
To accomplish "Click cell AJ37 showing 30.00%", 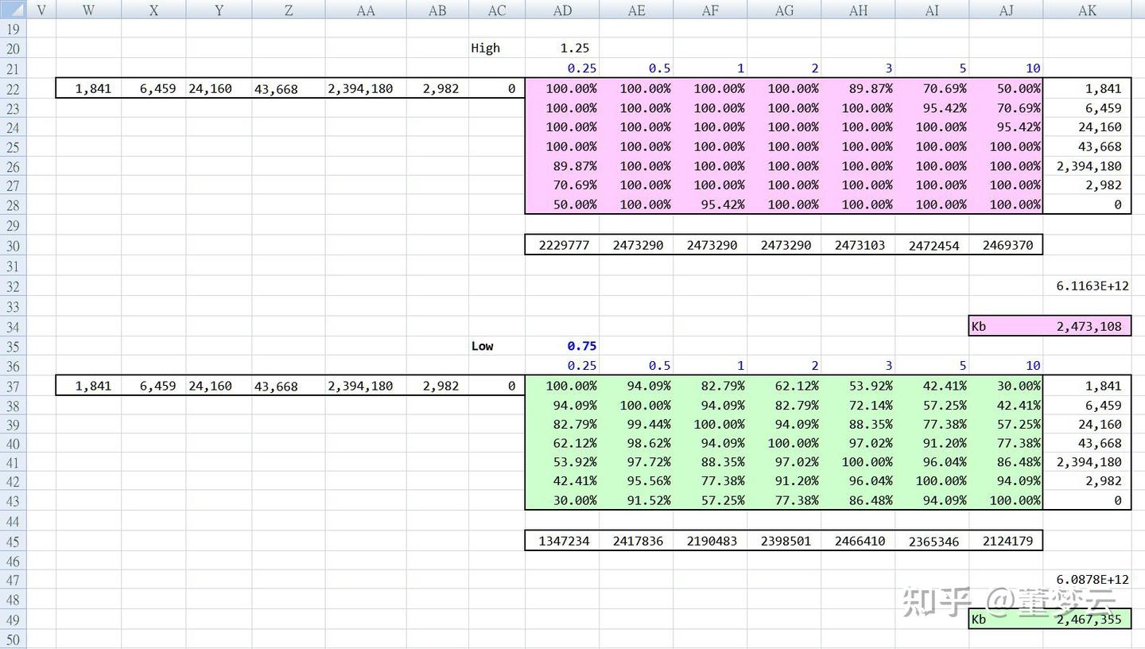I will pyautogui.click(x=1006, y=386).
